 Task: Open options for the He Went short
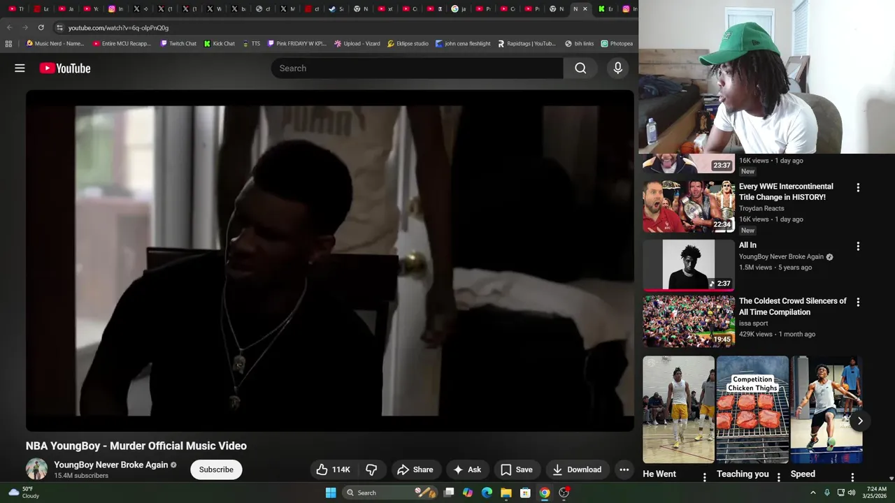click(x=704, y=477)
